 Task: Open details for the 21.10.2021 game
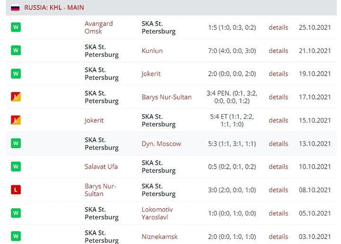(x=279, y=51)
